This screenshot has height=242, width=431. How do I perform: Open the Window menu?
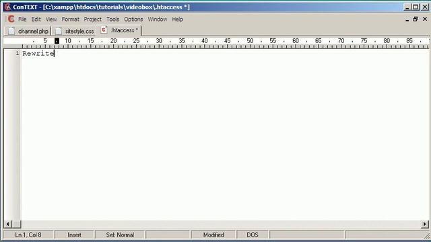[158, 19]
